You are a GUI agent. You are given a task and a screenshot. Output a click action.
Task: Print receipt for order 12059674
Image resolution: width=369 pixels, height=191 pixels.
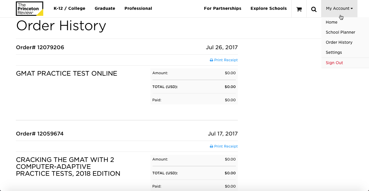224,146
